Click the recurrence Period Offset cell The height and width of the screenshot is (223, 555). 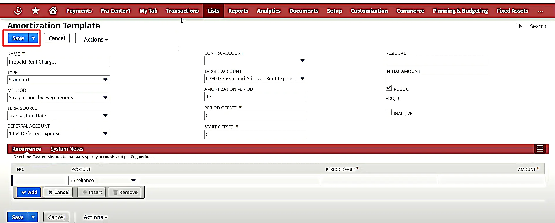(x=379, y=180)
